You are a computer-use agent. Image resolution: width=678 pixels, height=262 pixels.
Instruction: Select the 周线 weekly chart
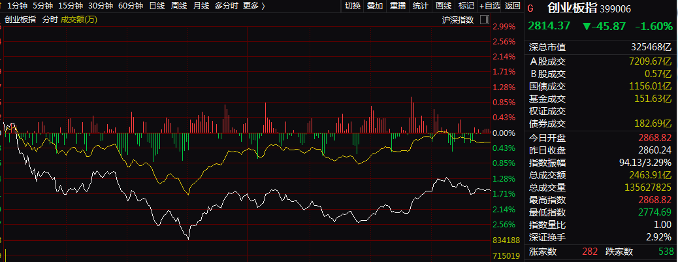pyautogui.click(x=179, y=6)
